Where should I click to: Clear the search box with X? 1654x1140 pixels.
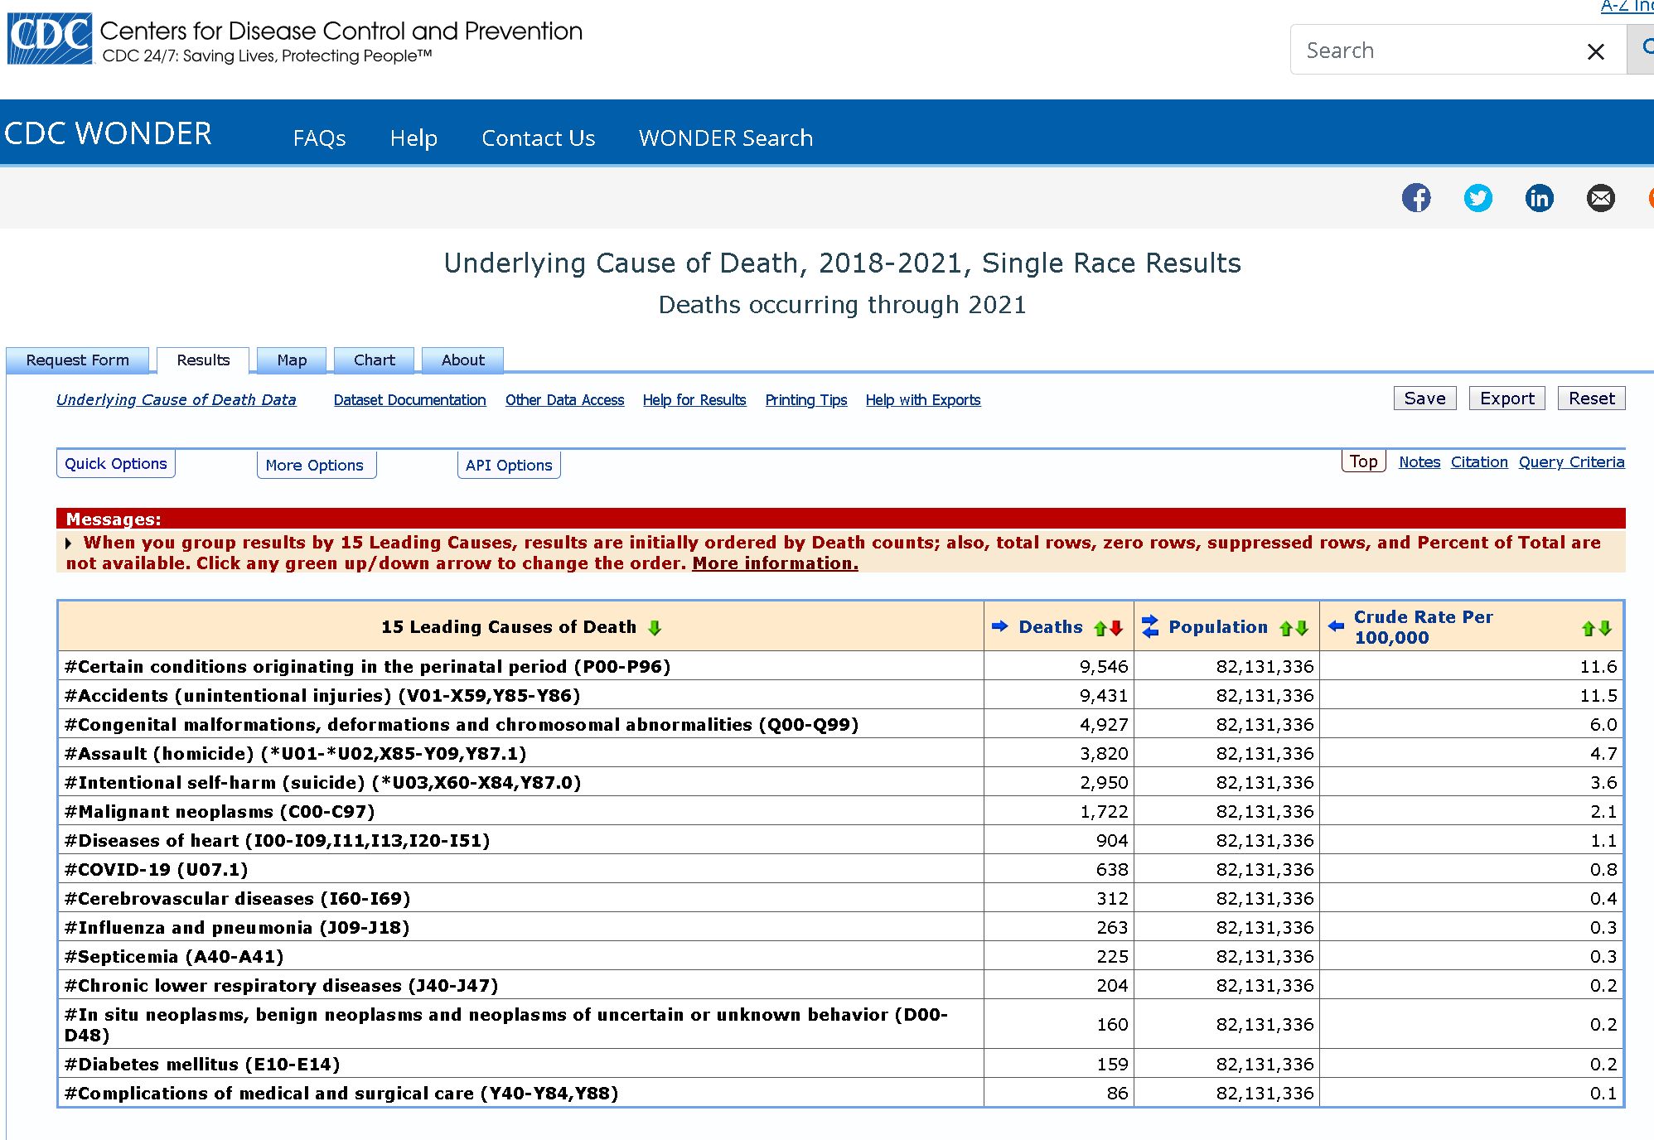tap(1595, 51)
